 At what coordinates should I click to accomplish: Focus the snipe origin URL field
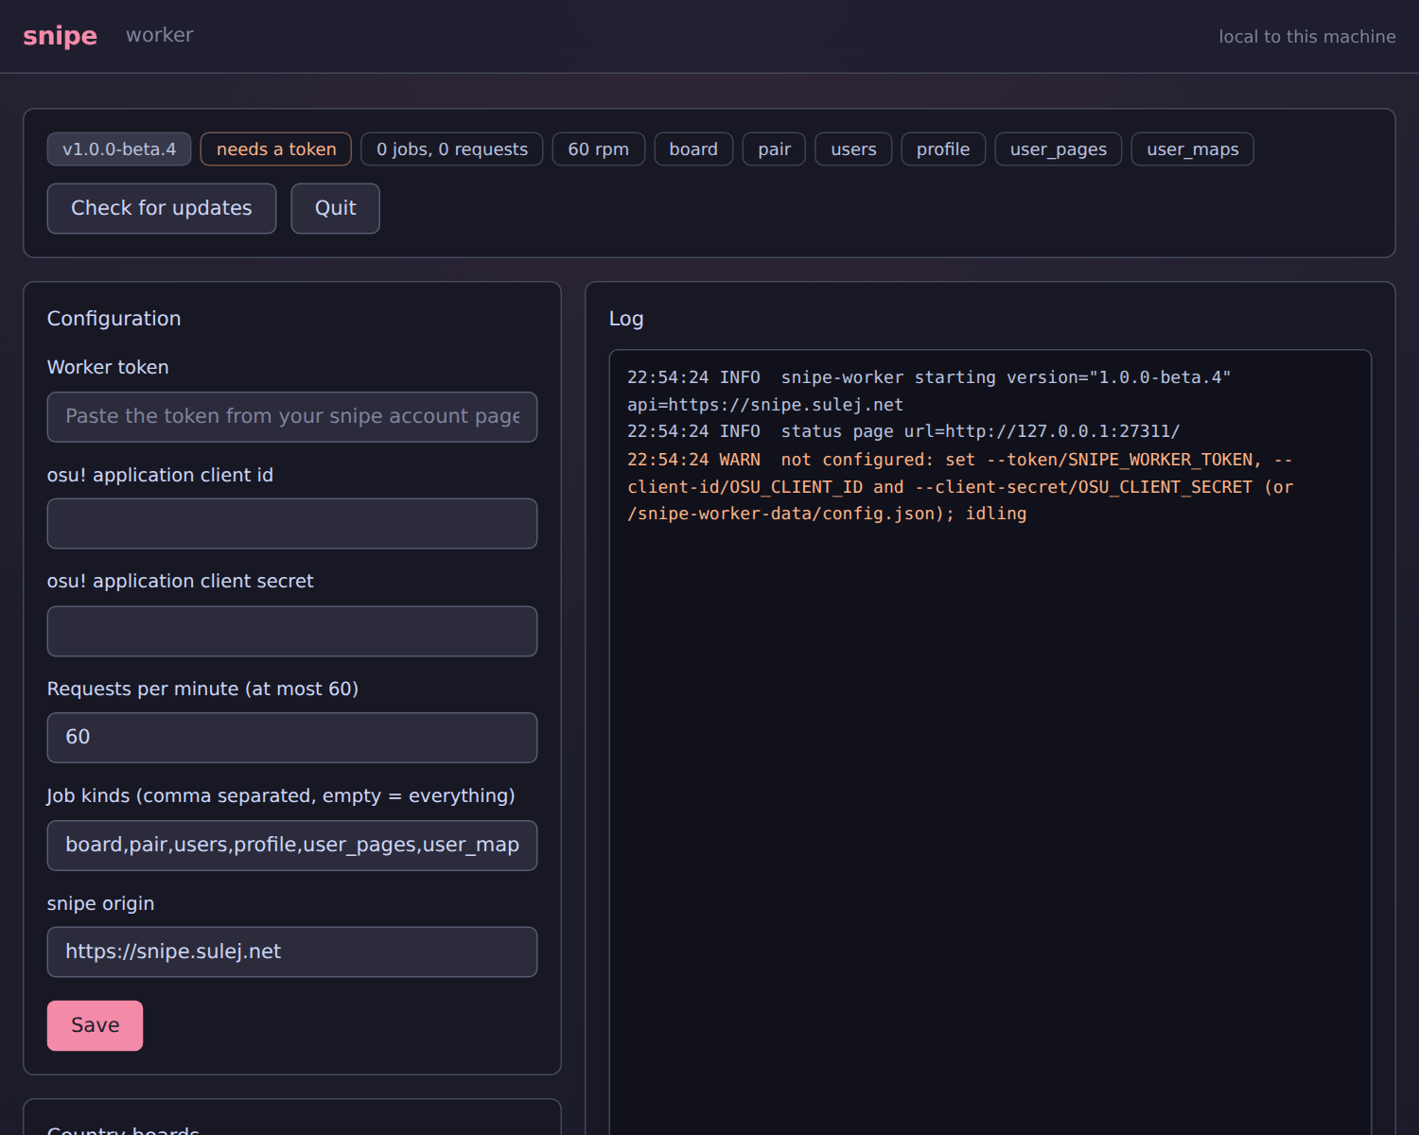292,952
